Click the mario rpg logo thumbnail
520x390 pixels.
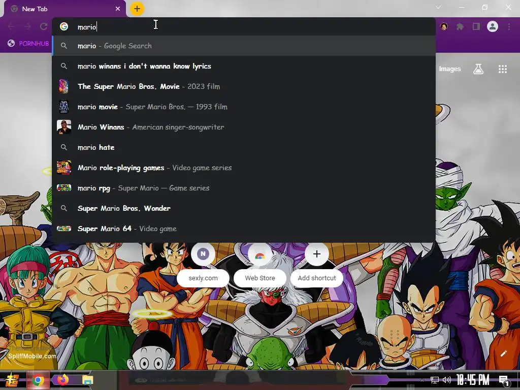(63, 188)
